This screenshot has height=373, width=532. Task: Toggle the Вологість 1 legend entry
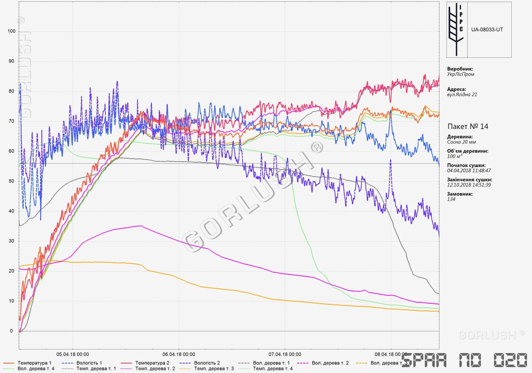pos(89,363)
